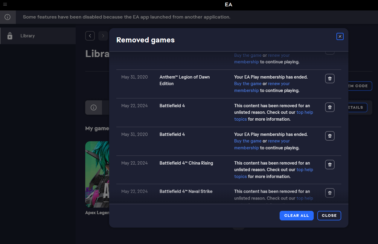Click the Removed games dialog heading

tap(145, 40)
